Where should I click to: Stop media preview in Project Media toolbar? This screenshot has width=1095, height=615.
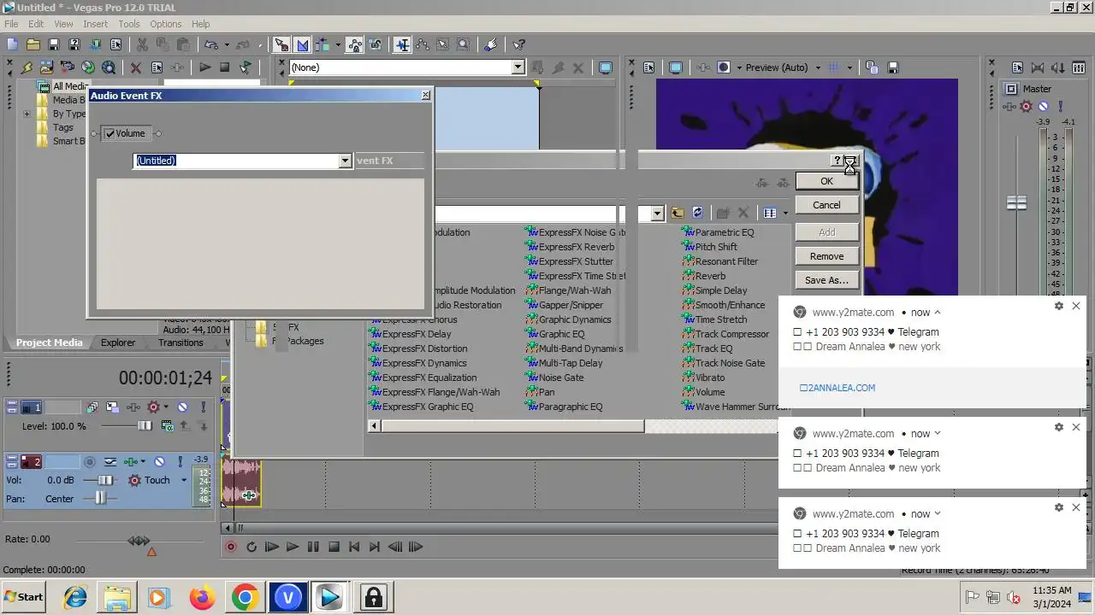pyautogui.click(x=225, y=67)
